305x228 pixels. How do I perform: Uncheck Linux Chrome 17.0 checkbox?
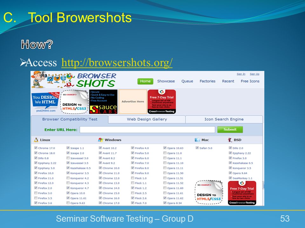pos(36,148)
